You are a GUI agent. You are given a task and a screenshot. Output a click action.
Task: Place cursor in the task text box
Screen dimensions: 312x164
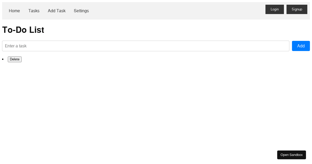pos(146,46)
